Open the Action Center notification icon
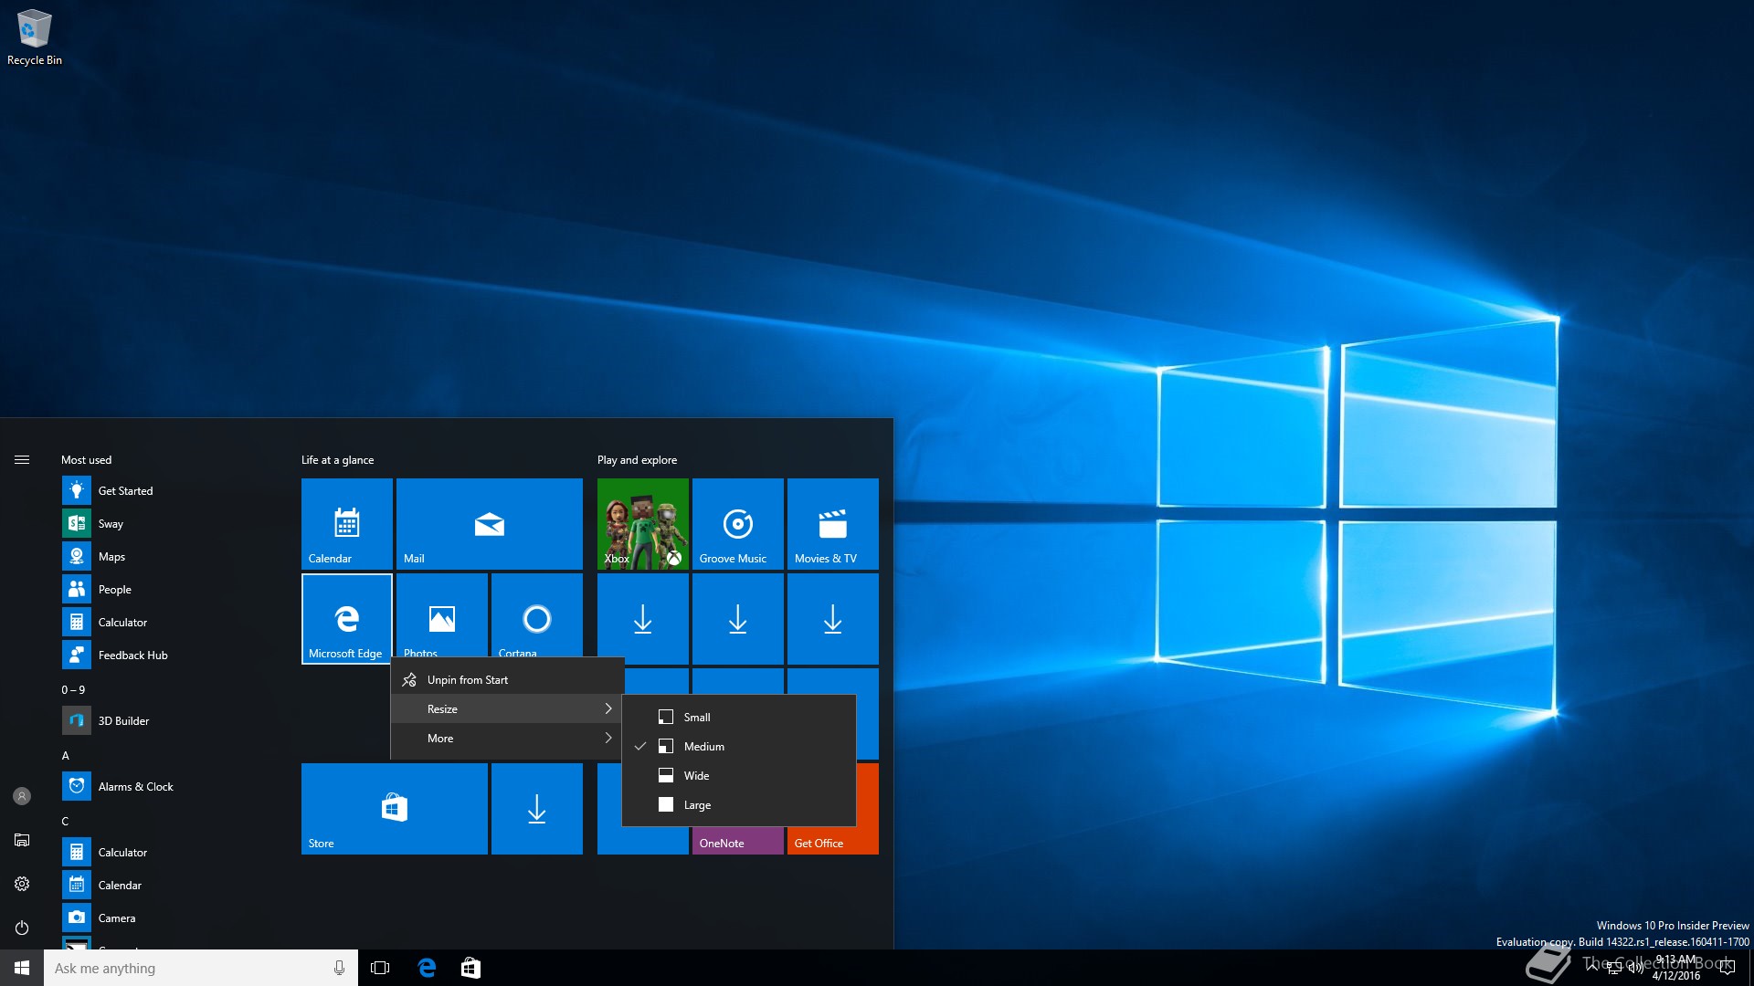This screenshot has width=1754, height=986. pos(1727,968)
